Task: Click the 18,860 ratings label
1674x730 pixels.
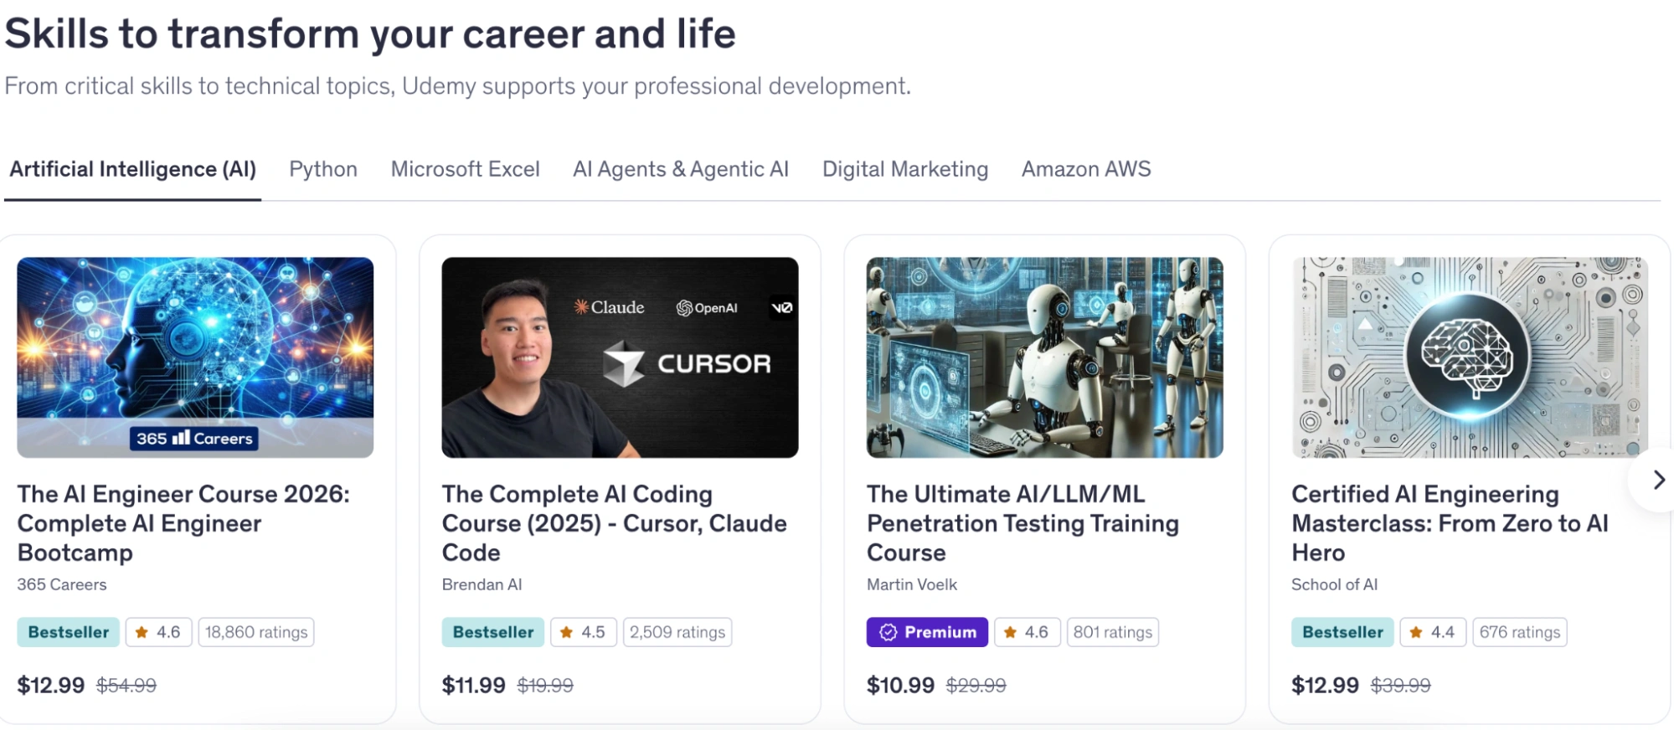Action: (x=255, y=632)
